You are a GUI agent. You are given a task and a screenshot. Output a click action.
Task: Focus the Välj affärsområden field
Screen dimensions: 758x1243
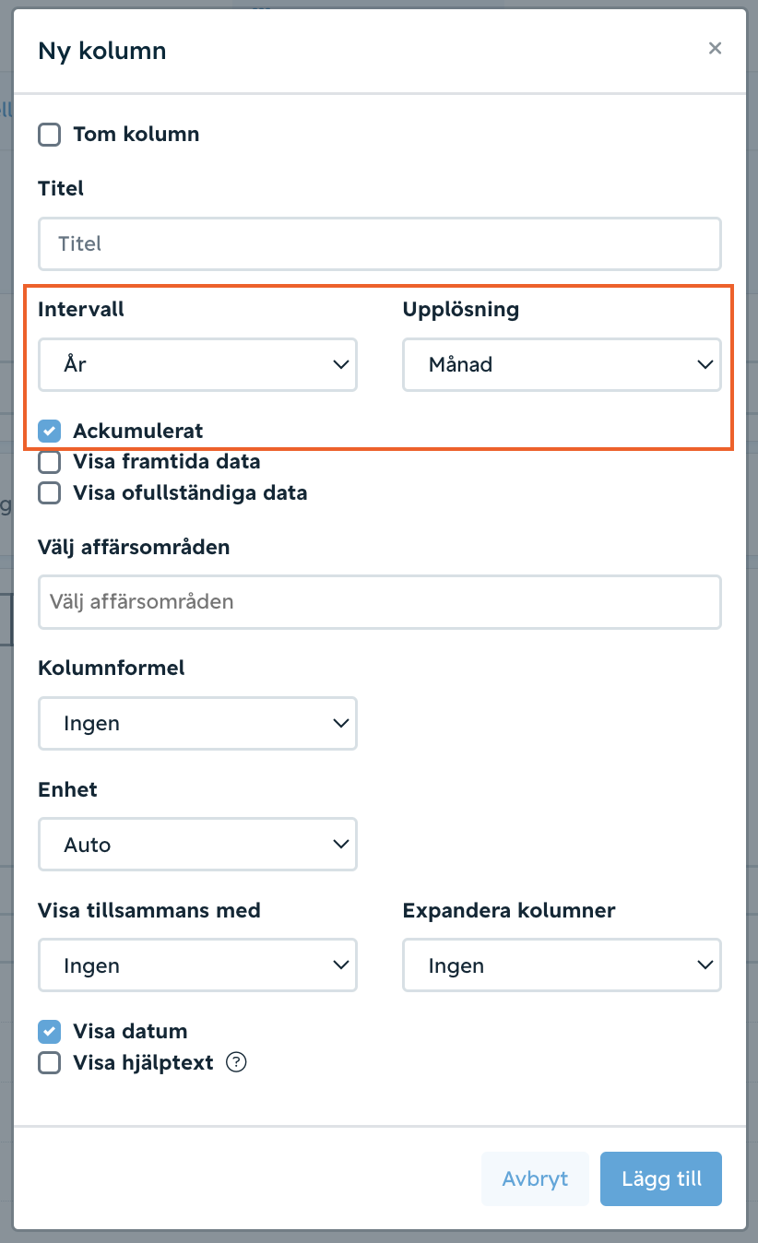380,602
